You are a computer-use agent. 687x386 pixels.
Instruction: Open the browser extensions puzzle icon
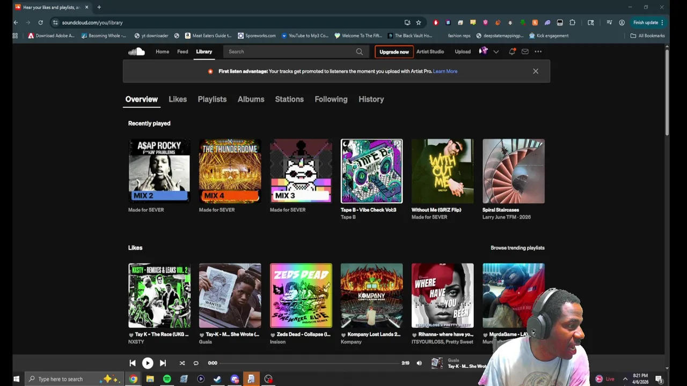(x=572, y=23)
